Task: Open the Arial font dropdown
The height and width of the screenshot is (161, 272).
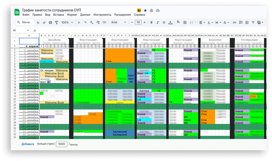Action: (119, 22)
